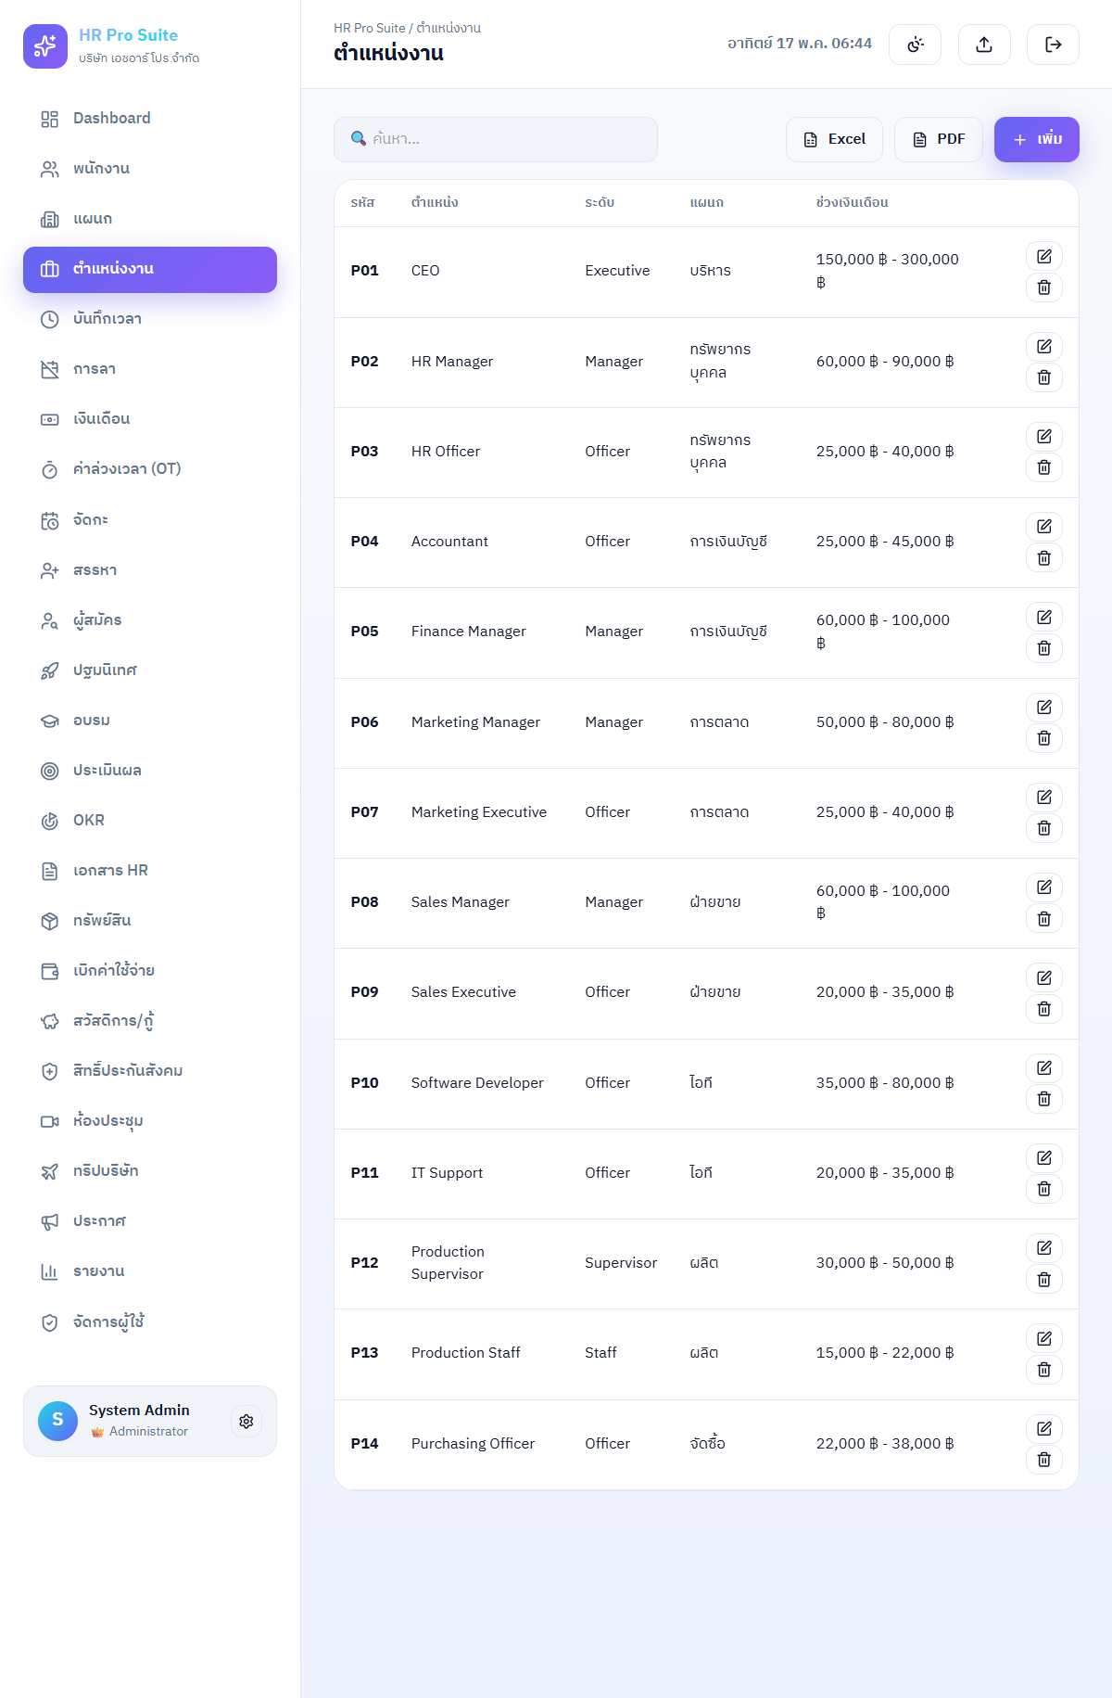Edit the Production Staff position P13

pyautogui.click(x=1044, y=1338)
